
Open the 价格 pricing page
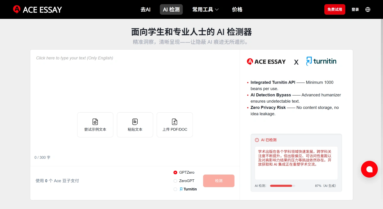237,10
